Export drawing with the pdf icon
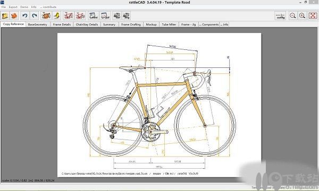The height and width of the screenshot is (191, 319). pyautogui.click(x=105, y=15)
